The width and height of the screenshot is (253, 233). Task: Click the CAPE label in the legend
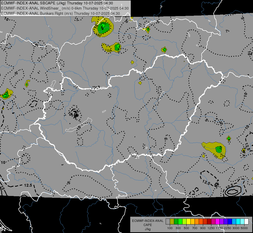tap(148, 225)
